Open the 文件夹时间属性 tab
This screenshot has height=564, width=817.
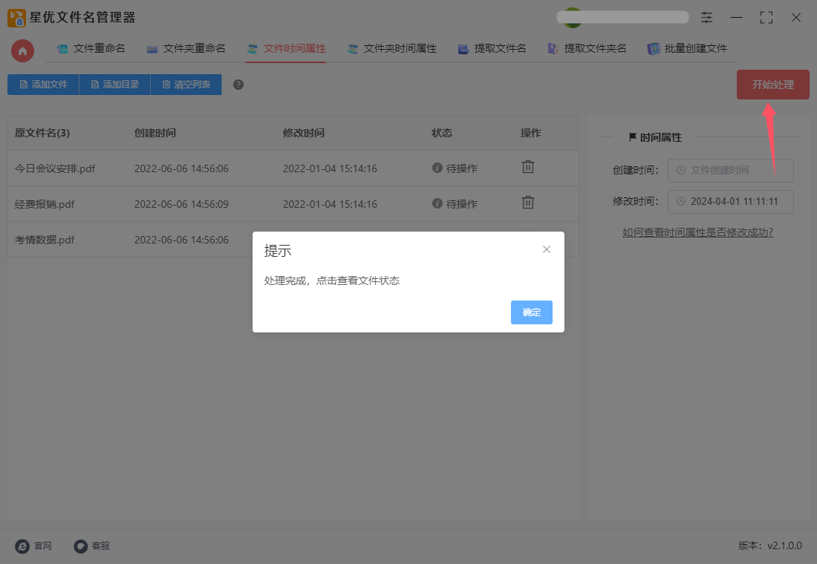(392, 48)
